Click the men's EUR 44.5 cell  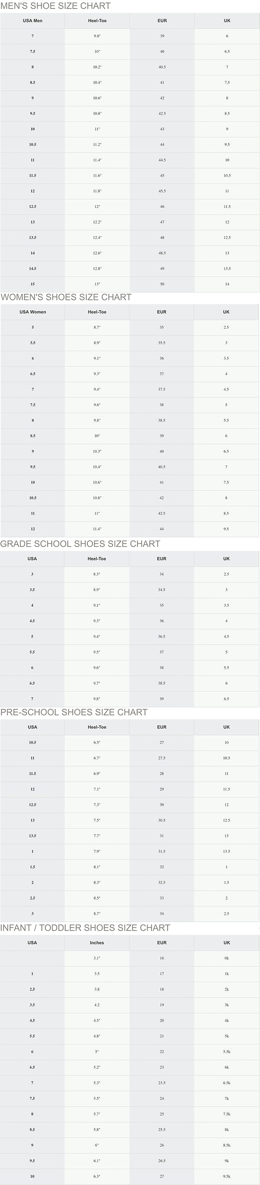(162, 160)
